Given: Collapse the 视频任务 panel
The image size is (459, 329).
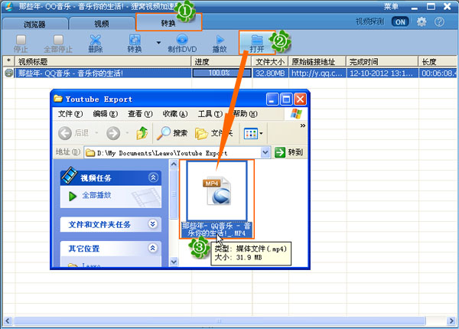Looking at the screenshot, I should click(154, 178).
